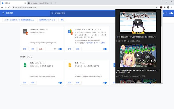Click Load unpacked extension button
This screenshot has width=174, height=109.
(19, 20)
